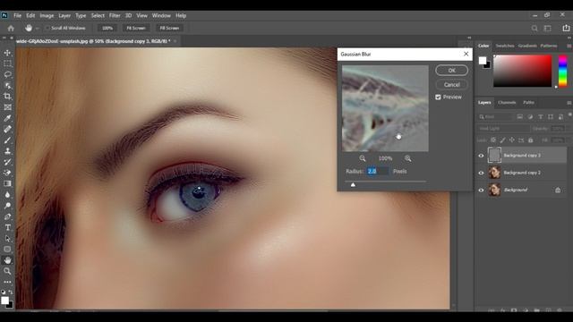Image resolution: width=573 pixels, height=322 pixels.
Task: Select the Dodge tool
Action: (x=7, y=206)
